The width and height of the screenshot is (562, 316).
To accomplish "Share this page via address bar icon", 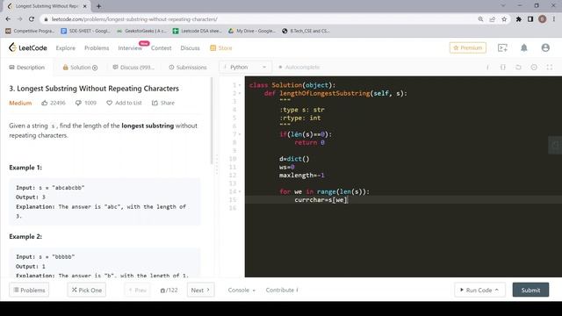I will click(x=492, y=19).
